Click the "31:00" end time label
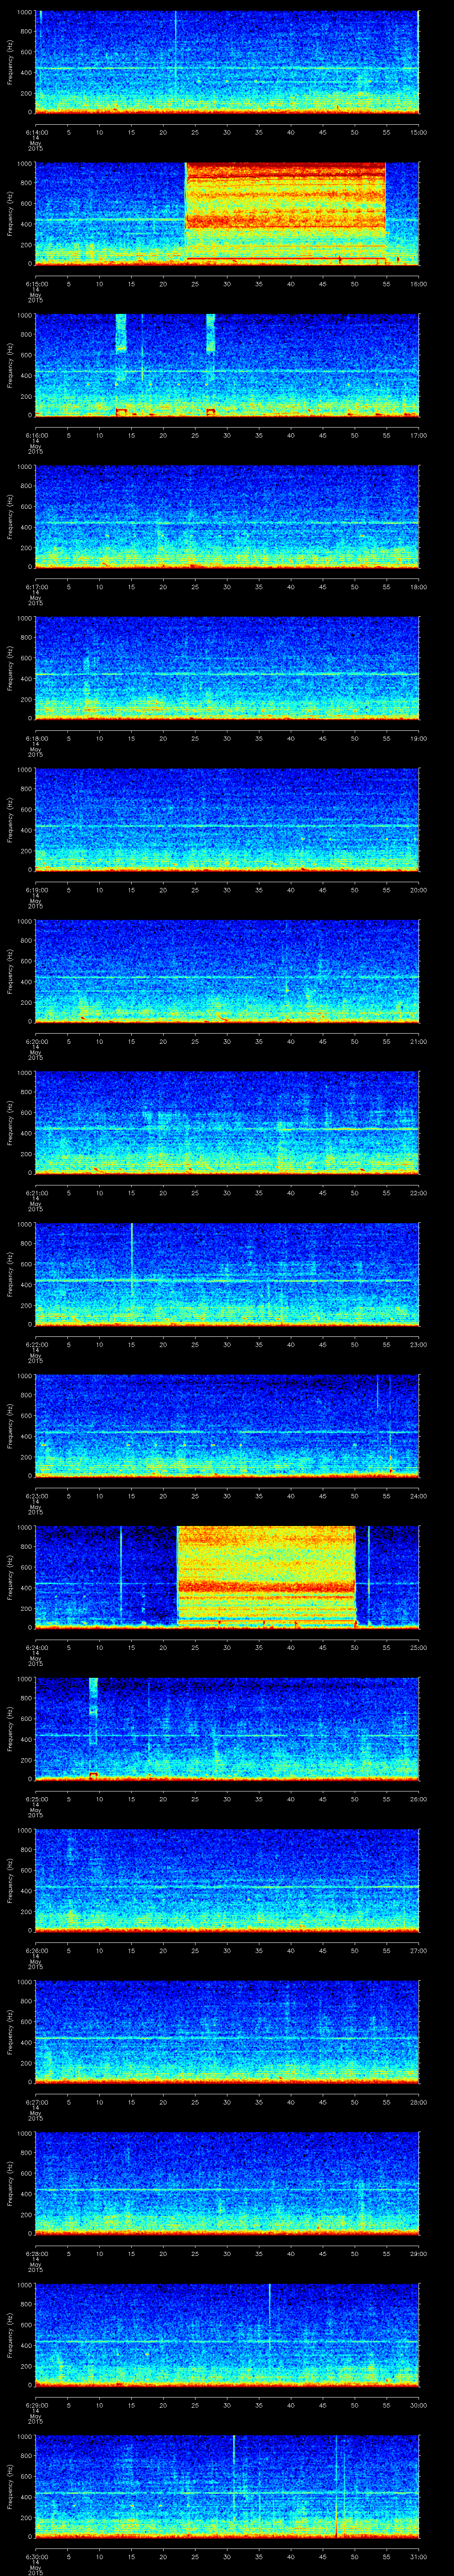The height and width of the screenshot is (2576, 454). (x=419, y=2558)
